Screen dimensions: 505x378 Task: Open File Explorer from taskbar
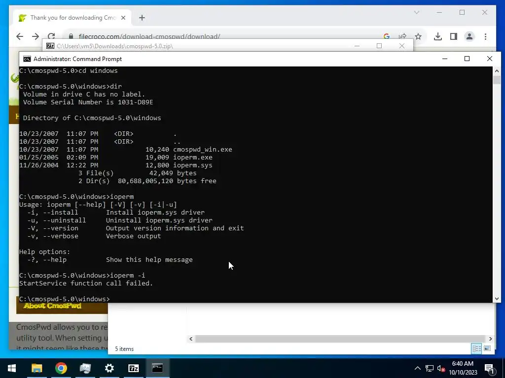36,368
